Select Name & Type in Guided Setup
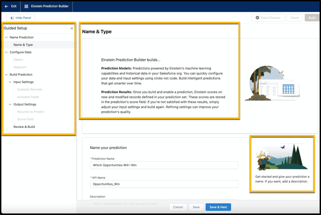Image resolution: width=321 pixels, height=215 pixels. (23, 45)
